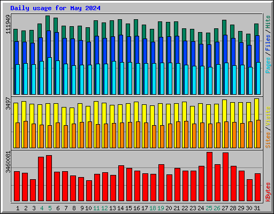The image size is (274, 214).
Task: Click the cyan Pages bar for day 19
Action: [162, 79]
